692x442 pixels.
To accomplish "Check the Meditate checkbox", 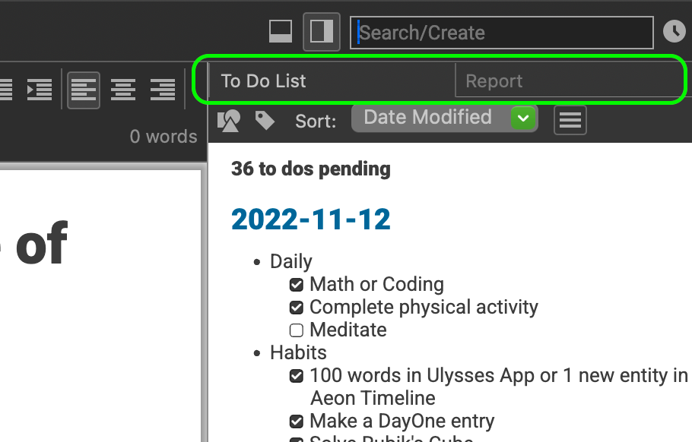I will click(x=296, y=330).
